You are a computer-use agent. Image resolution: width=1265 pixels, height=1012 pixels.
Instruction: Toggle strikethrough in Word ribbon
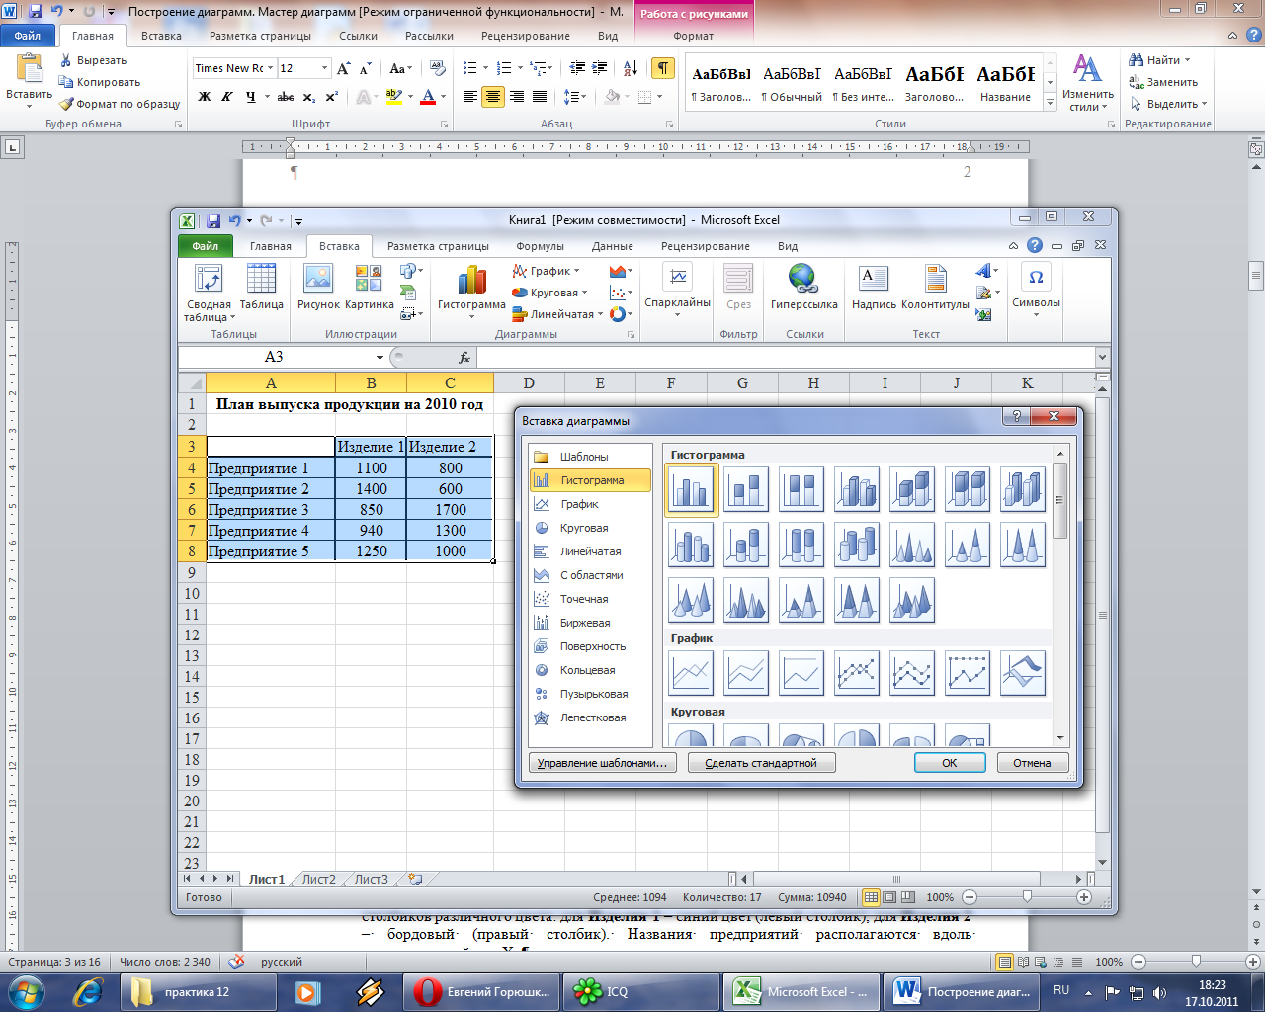[x=286, y=97]
